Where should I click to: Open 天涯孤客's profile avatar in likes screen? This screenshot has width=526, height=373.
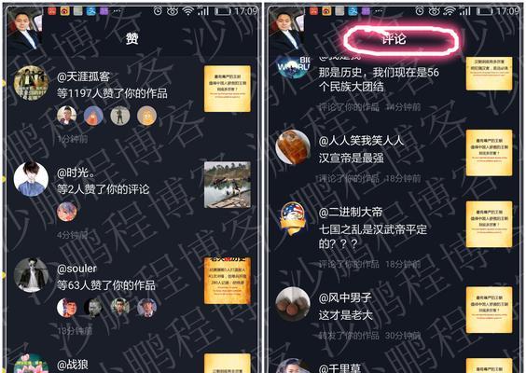(x=31, y=83)
